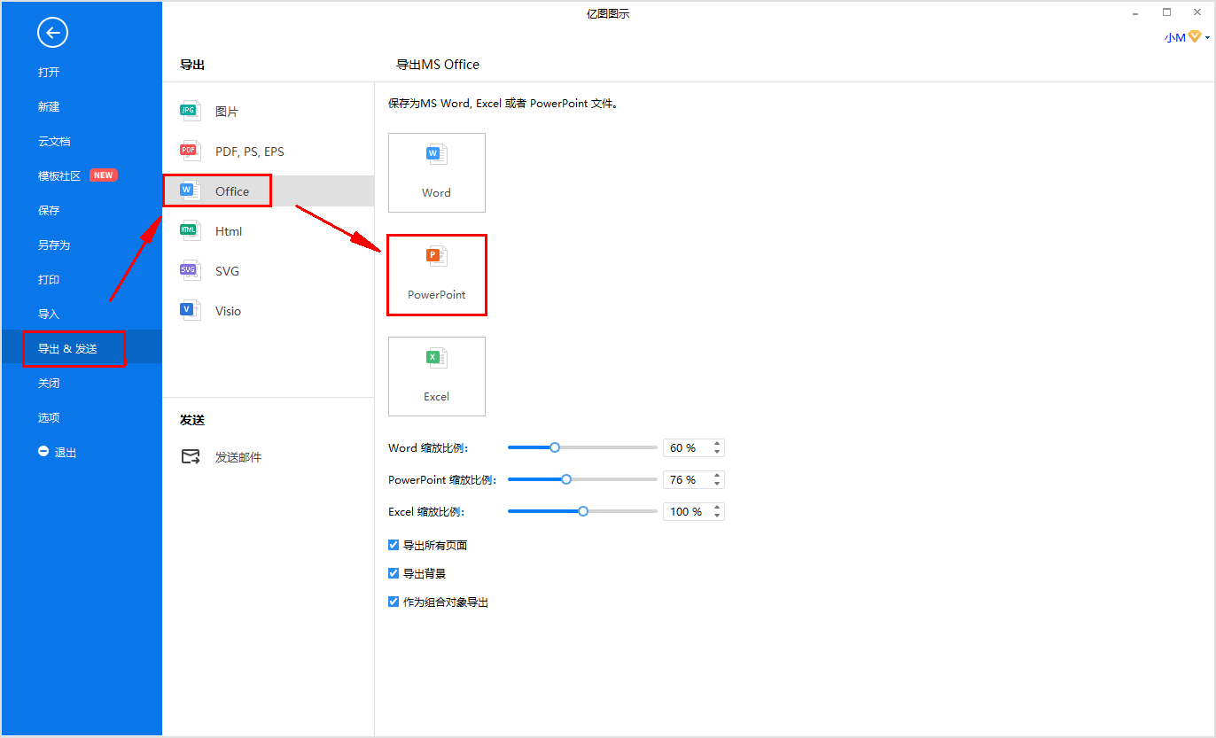Screen dimensions: 1216x738
Task: Click the back arrow circle icon
Action: (x=52, y=34)
